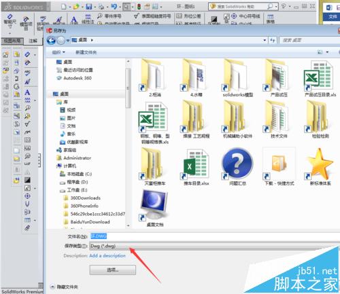The image size is (340, 294).
Task: Select Computer (计算机) in the folder tree
Action: coord(66,166)
